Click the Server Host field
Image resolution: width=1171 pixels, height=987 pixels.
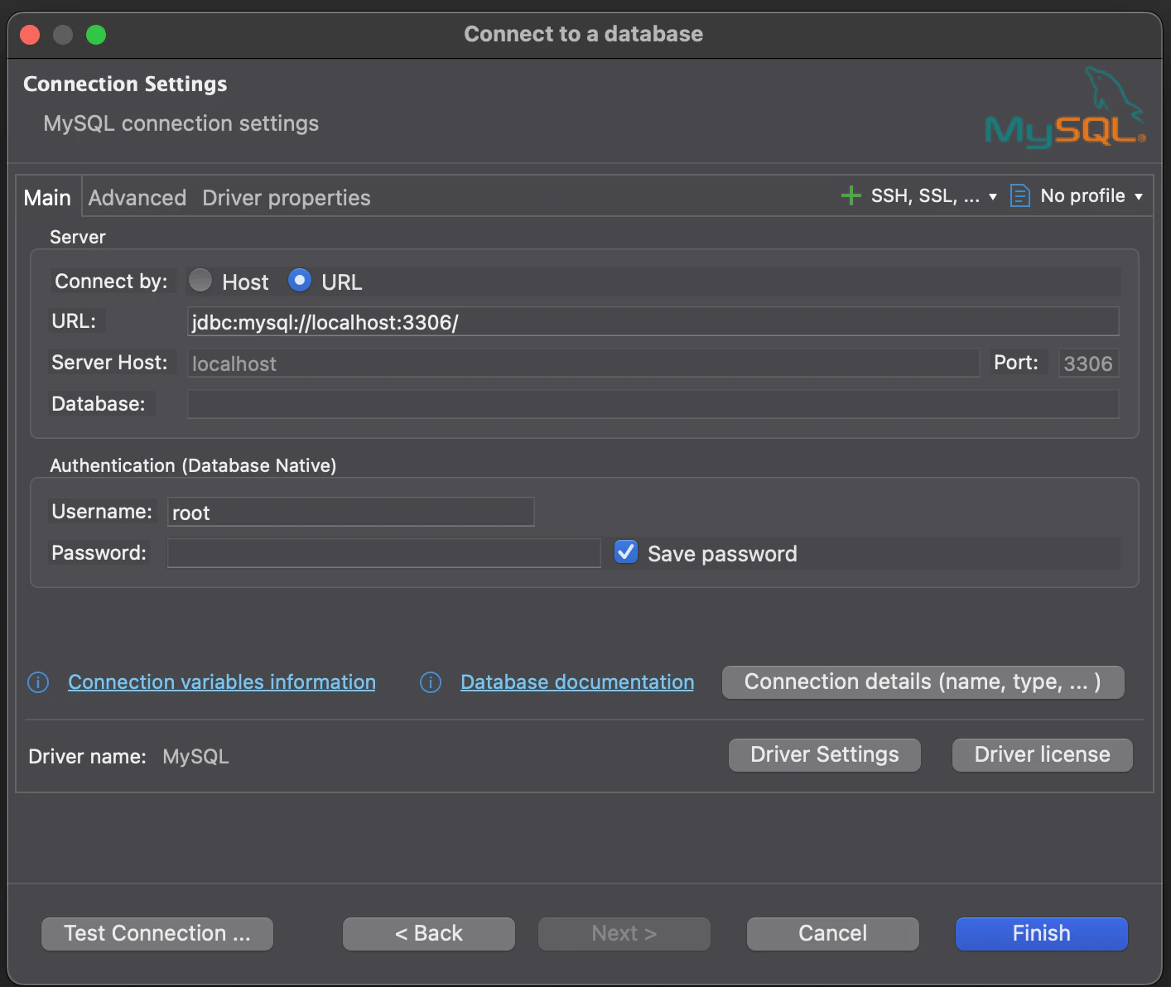584,363
